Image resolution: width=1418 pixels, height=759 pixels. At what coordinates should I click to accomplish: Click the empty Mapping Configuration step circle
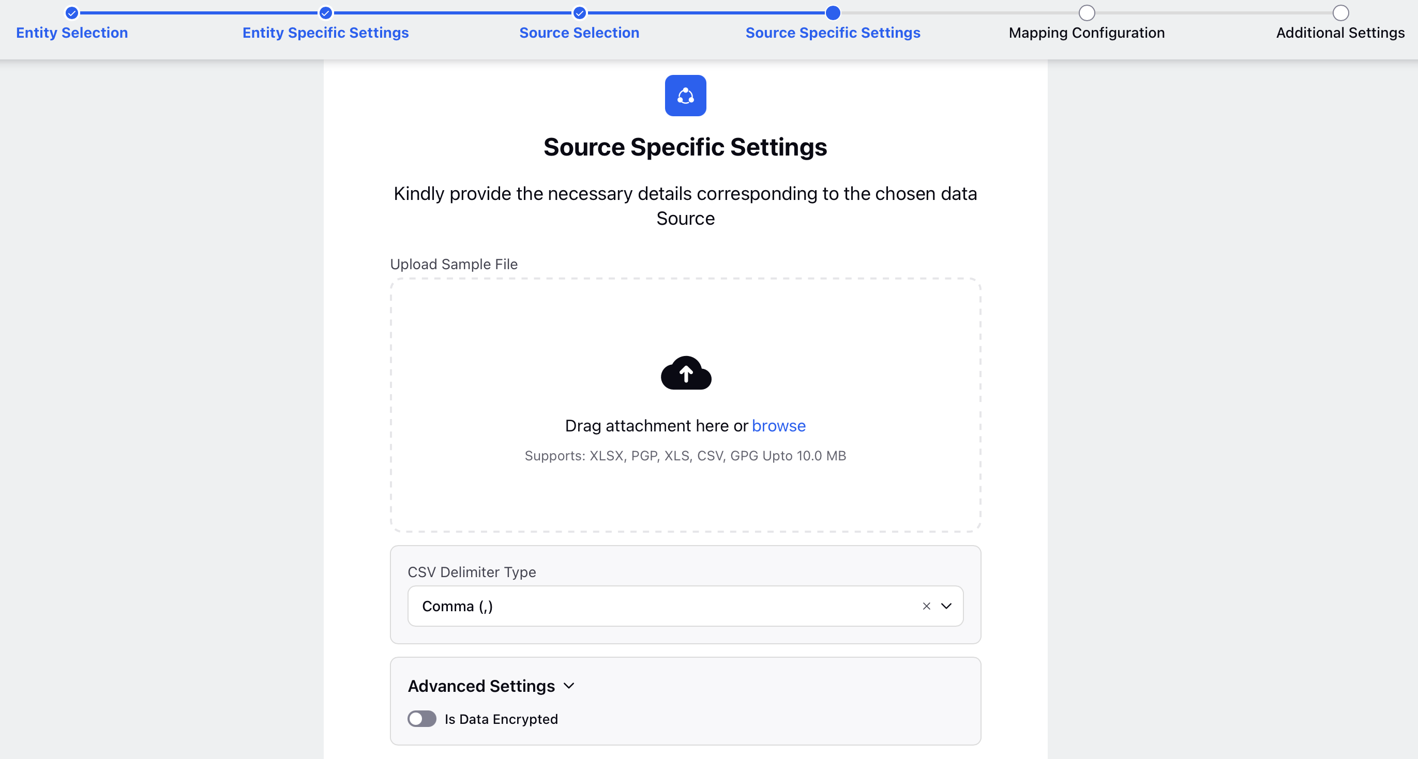1087,12
